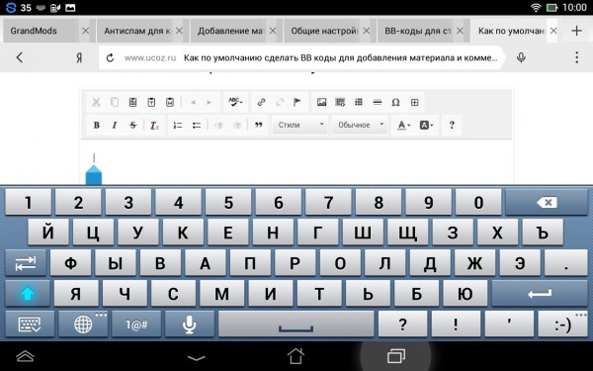This screenshot has height=371, width=593.
Task: Click the Remove format Tx icon
Action: point(154,126)
